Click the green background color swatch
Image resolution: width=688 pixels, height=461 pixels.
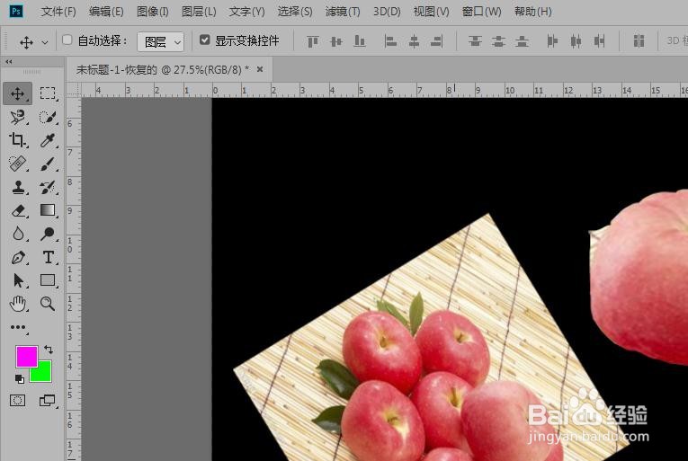click(43, 374)
